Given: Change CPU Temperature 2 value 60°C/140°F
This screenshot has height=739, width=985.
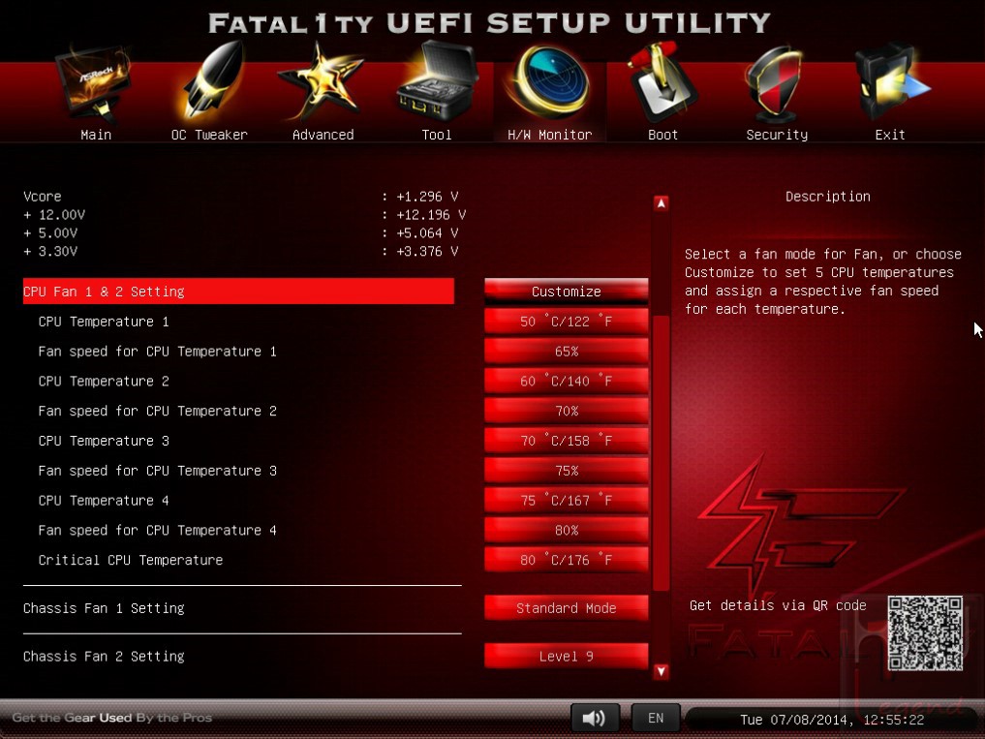Looking at the screenshot, I should pos(566,381).
